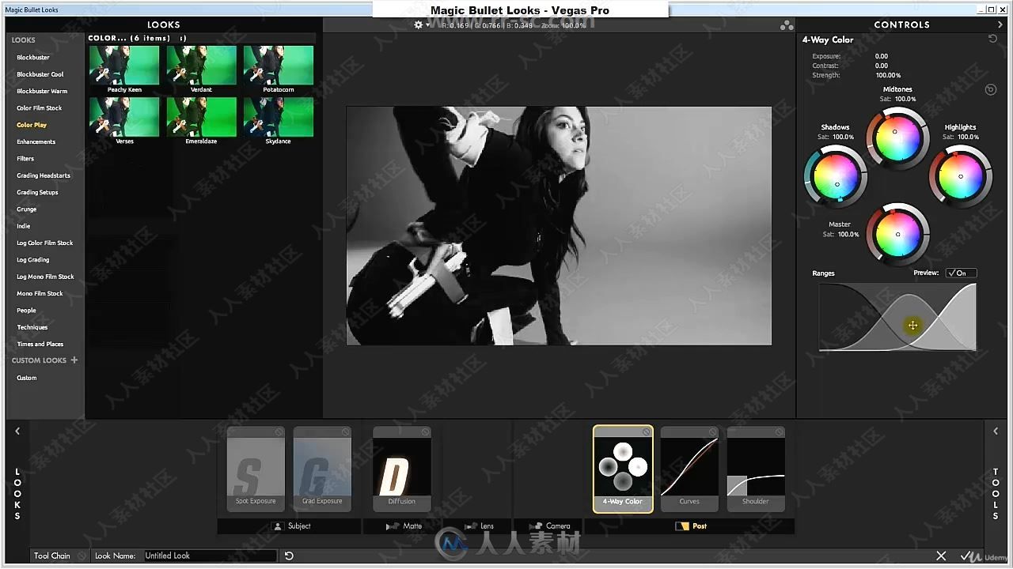Image resolution: width=1013 pixels, height=569 pixels.
Task: Switch to the Post section tab
Action: click(690, 526)
